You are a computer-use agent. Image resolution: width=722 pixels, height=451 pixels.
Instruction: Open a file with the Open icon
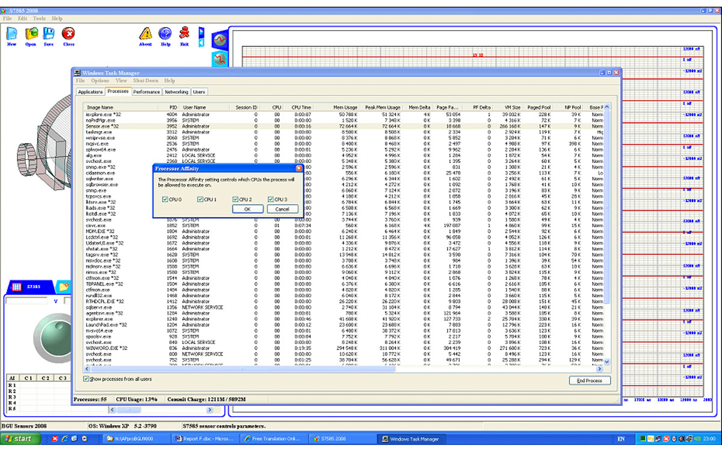pos(31,34)
